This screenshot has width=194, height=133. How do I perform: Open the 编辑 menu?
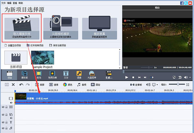pyautogui.click(x=9, y=3)
